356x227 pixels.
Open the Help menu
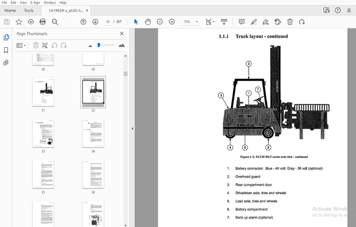click(63, 2)
